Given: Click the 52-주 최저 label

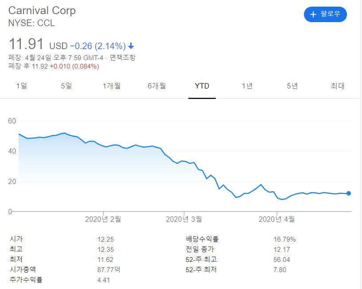Looking at the screenshot, I should (x=201, y=270).
